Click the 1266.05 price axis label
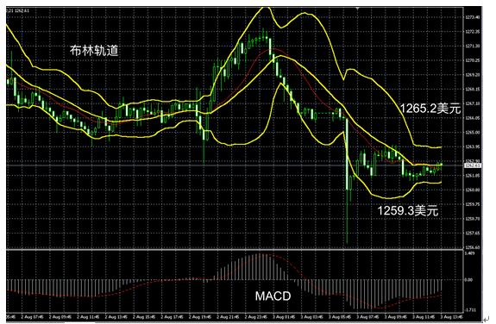Screen dimensions: 496x324 point(472,118)
